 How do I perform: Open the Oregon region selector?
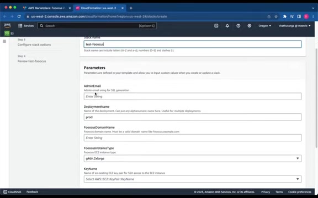264,26
